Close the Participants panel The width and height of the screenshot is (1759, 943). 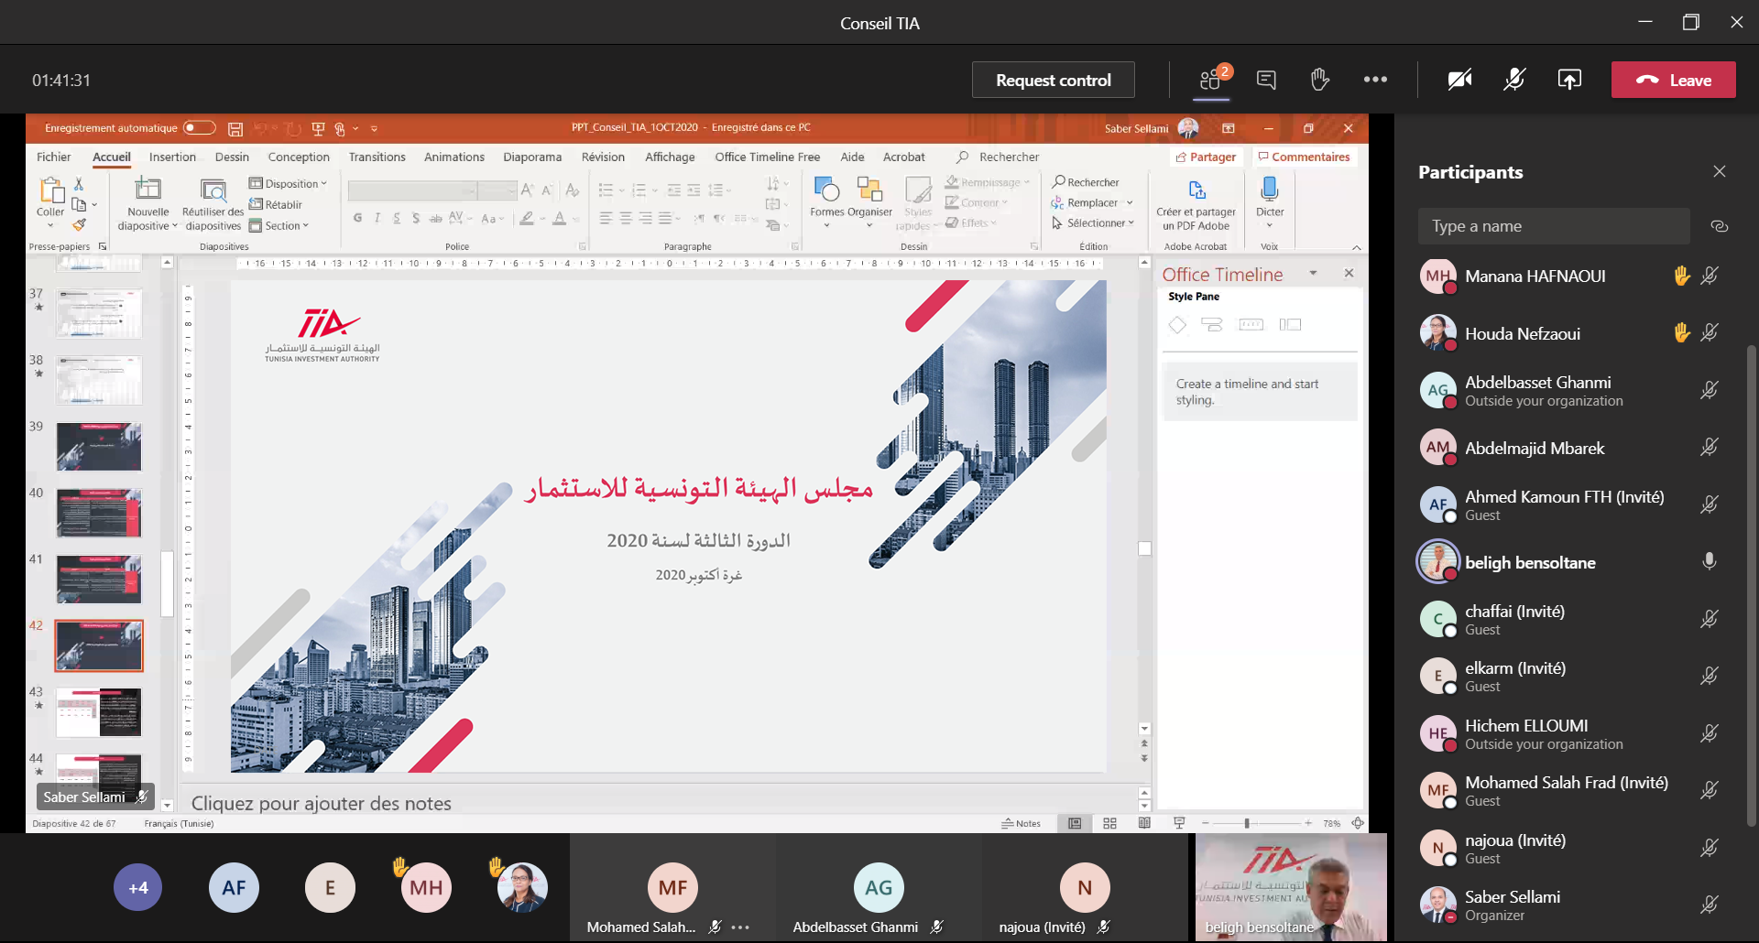pyautogui.click(x=1720, y=171)
